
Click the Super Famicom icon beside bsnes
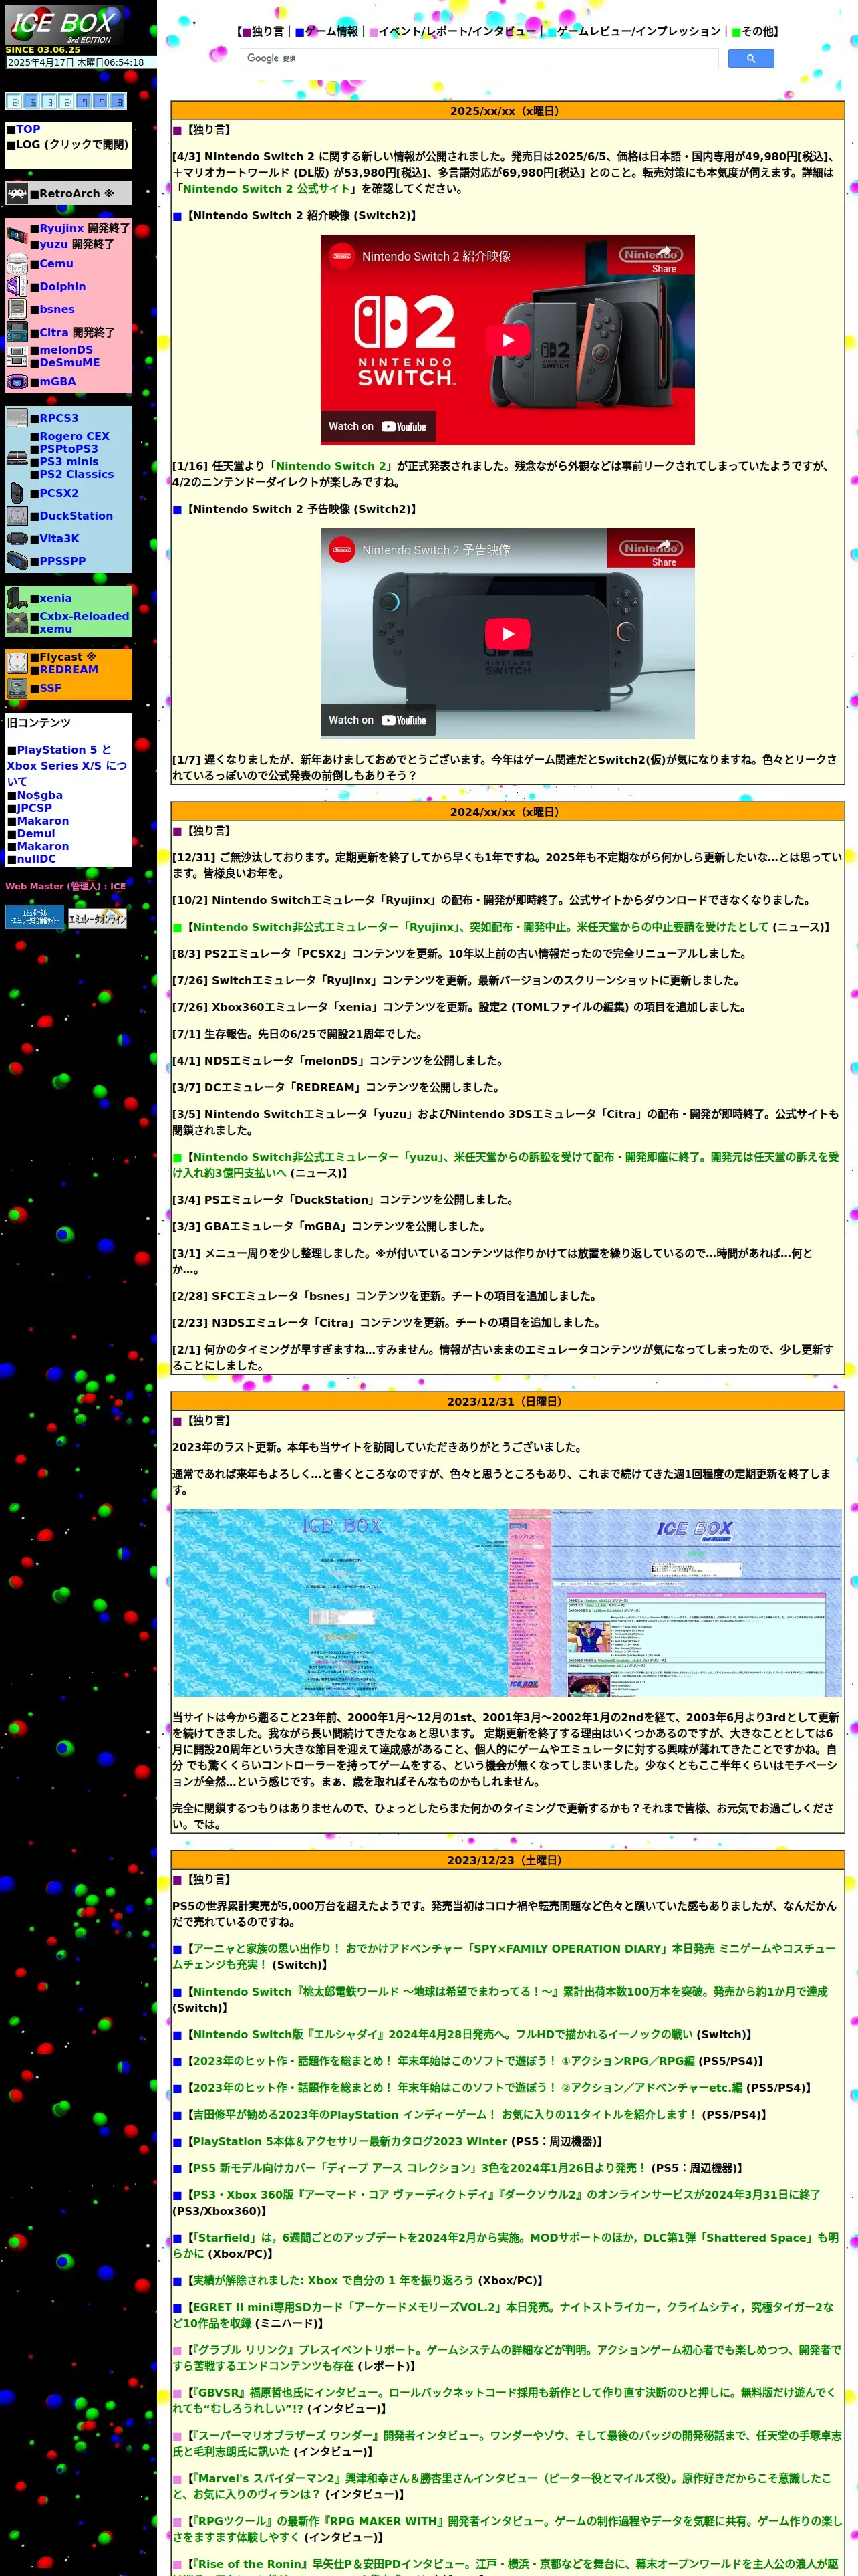pos(17,309)
